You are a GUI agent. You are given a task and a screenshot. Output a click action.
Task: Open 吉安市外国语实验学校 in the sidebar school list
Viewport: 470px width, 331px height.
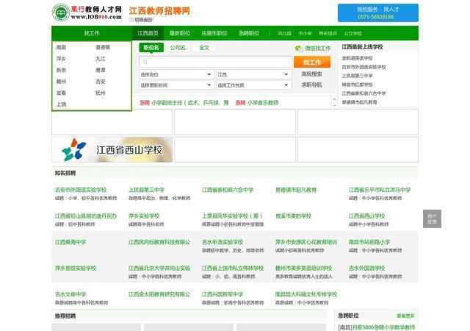point(364,67)
